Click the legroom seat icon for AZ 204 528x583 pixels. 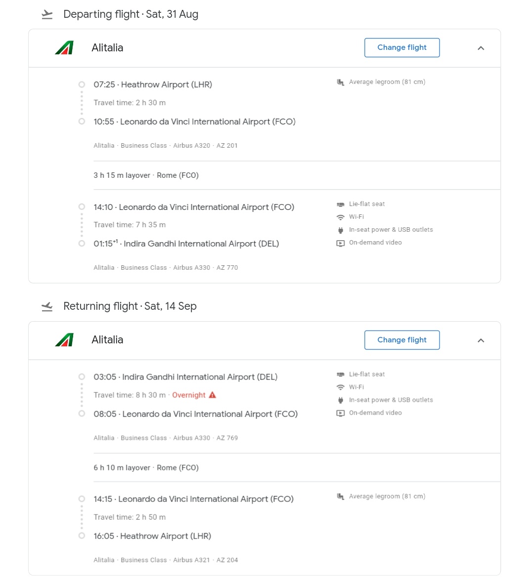pos(340,497)
